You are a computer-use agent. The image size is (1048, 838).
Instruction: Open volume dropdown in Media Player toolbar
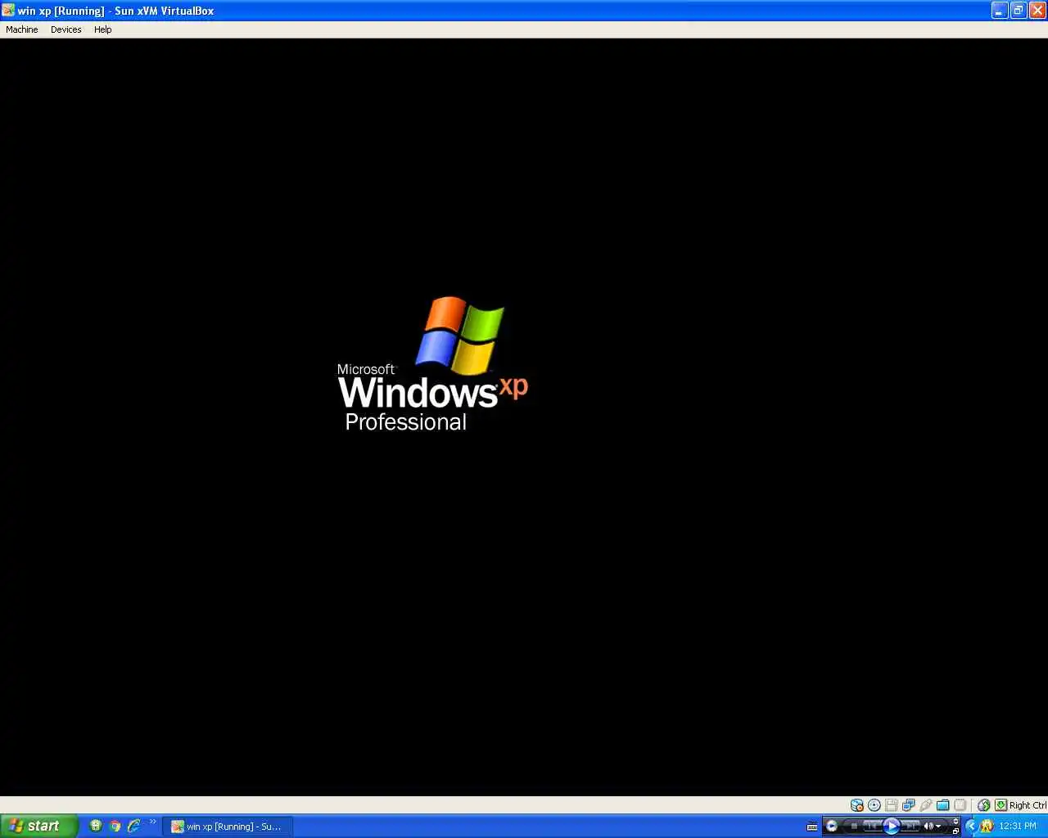938,827
